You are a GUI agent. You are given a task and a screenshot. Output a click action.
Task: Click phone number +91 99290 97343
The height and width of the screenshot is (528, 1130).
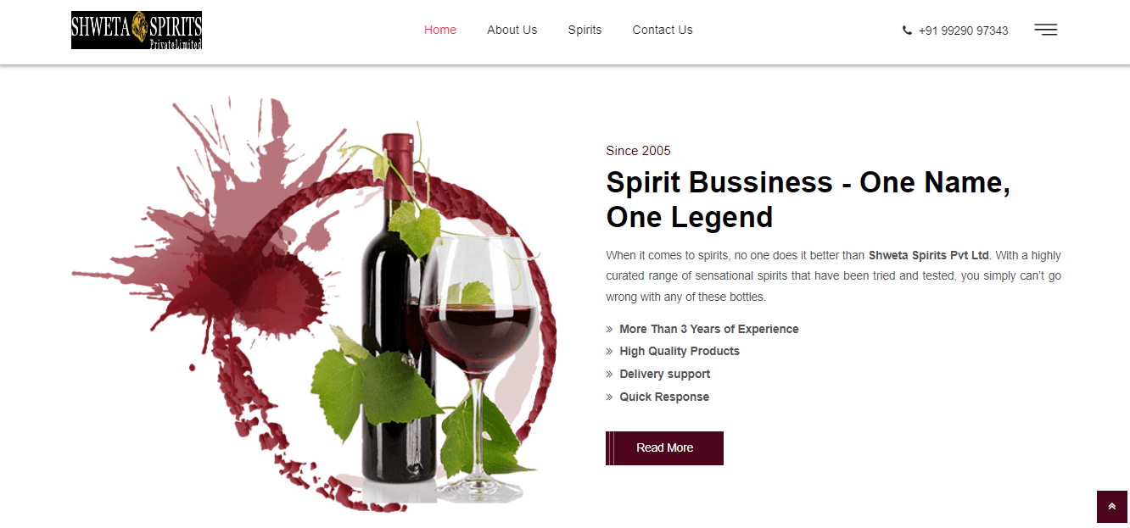tap(963, 31)
